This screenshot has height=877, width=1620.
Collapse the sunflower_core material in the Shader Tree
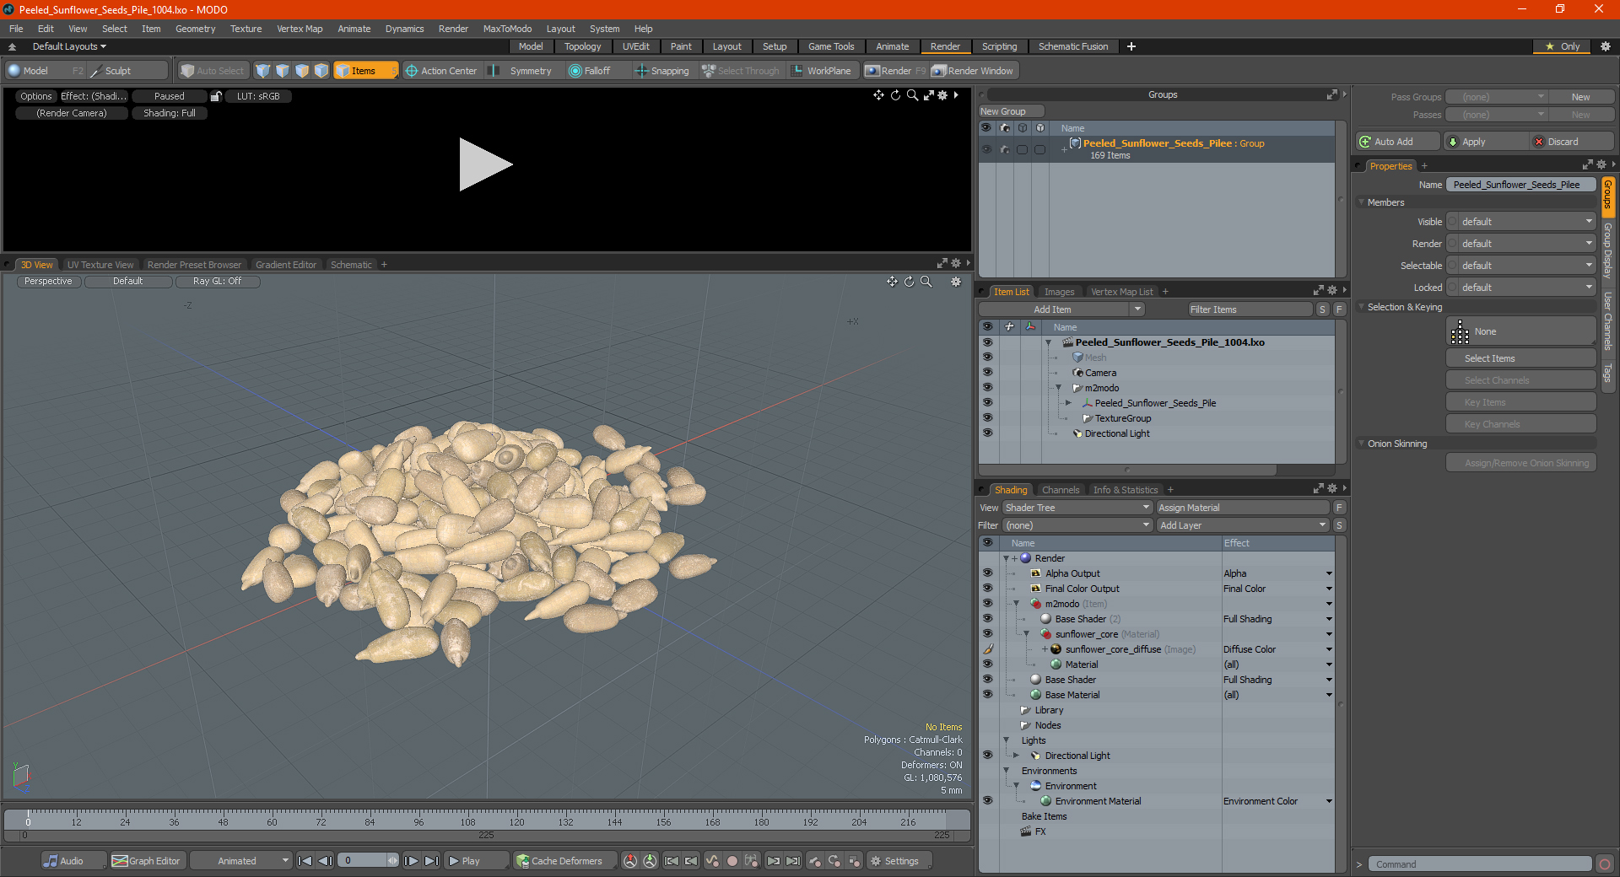pos(1027,634)
